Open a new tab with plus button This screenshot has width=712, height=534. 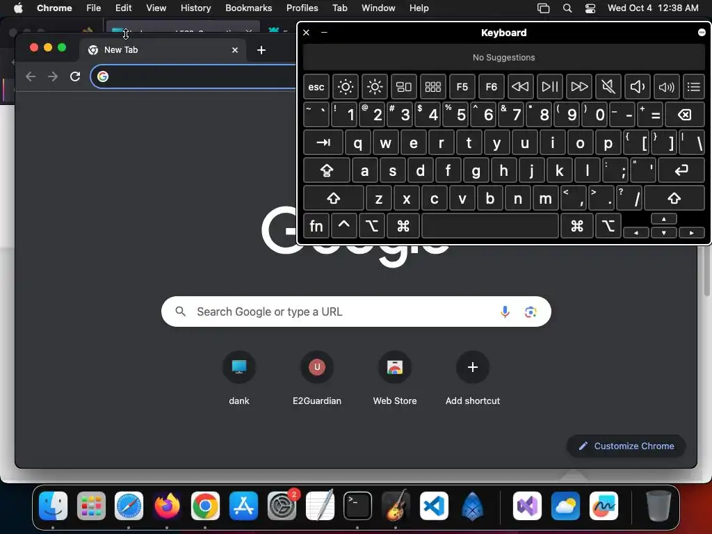(x=261, y=50)
